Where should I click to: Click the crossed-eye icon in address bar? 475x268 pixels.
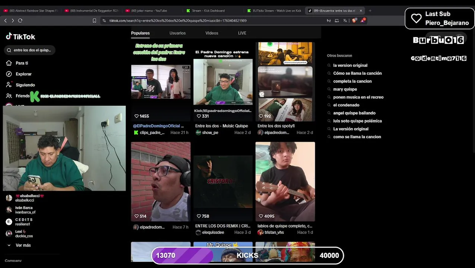point(329,21)
